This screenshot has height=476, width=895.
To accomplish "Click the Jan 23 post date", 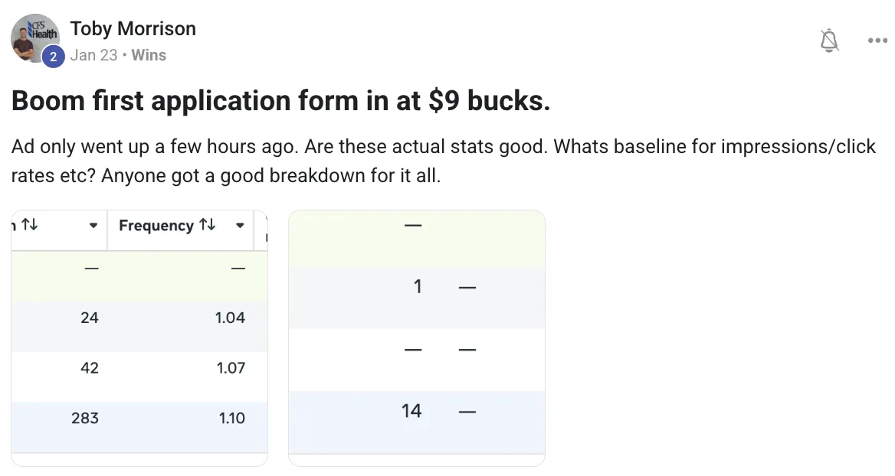I will 94,55.
